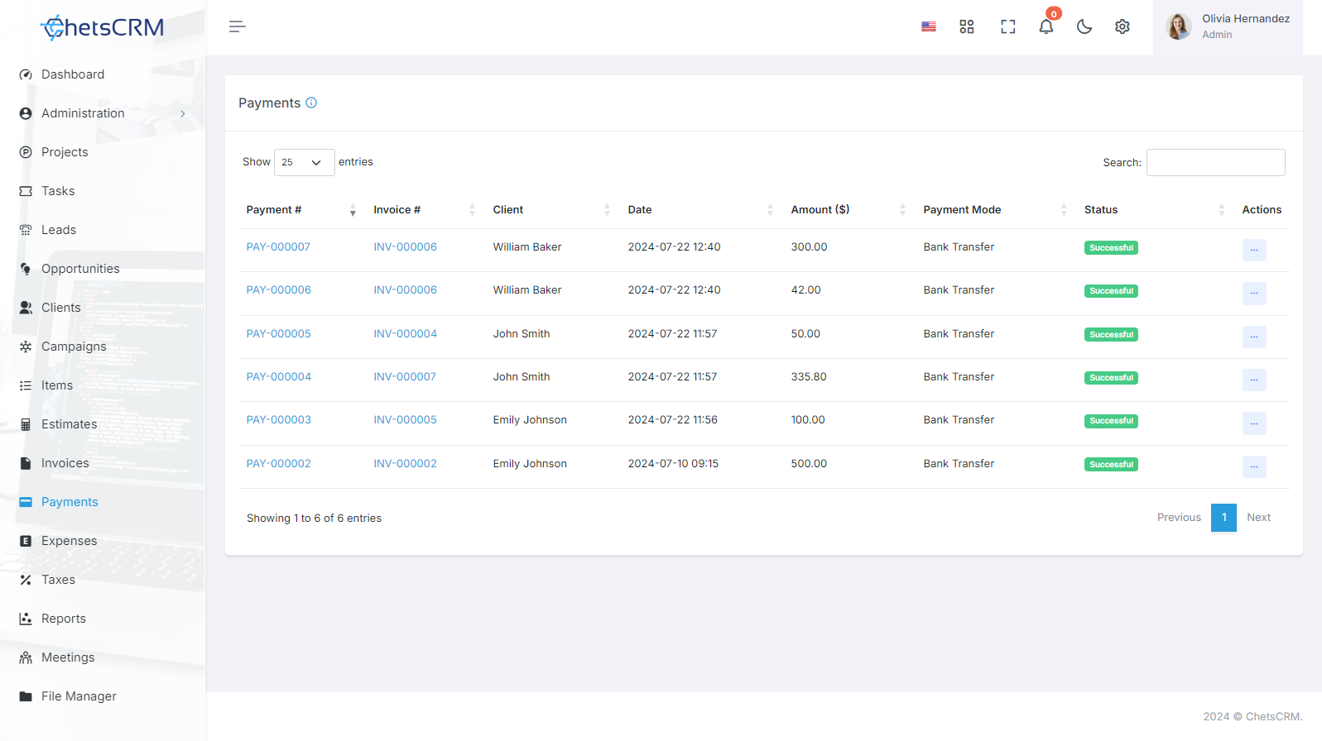1322x741 pixels.
Task: Open invoice INV-000007 link
Action: pos(405,377)
